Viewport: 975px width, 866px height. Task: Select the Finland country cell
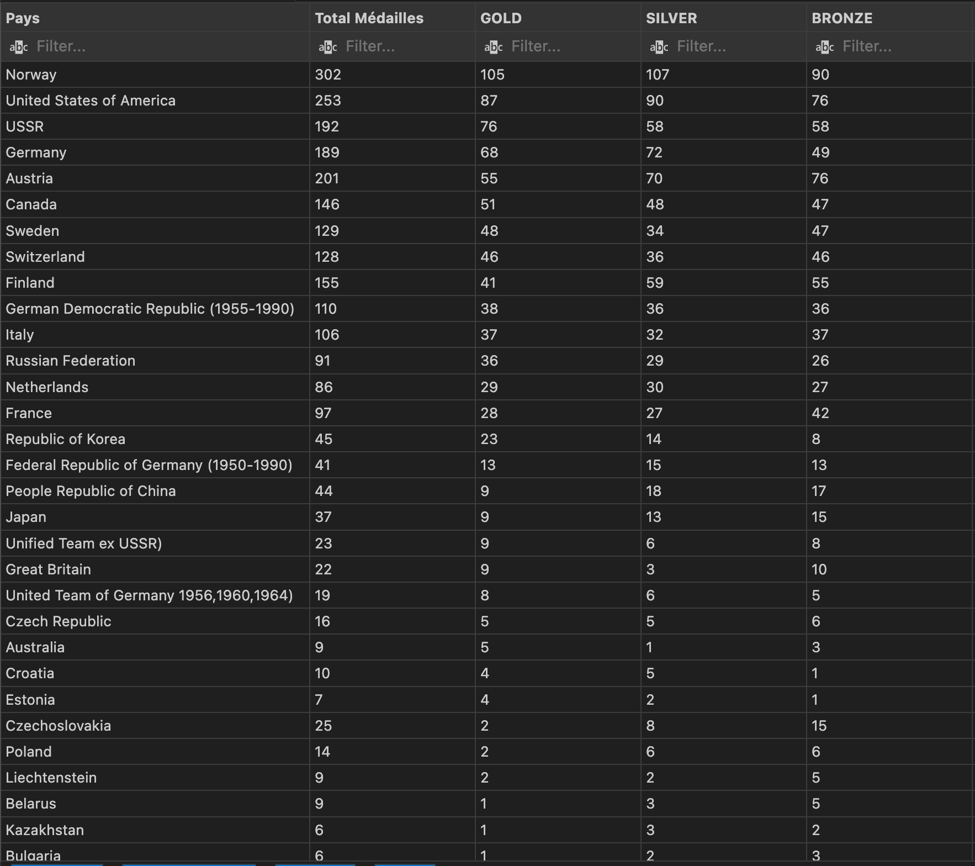coord(155,283)
